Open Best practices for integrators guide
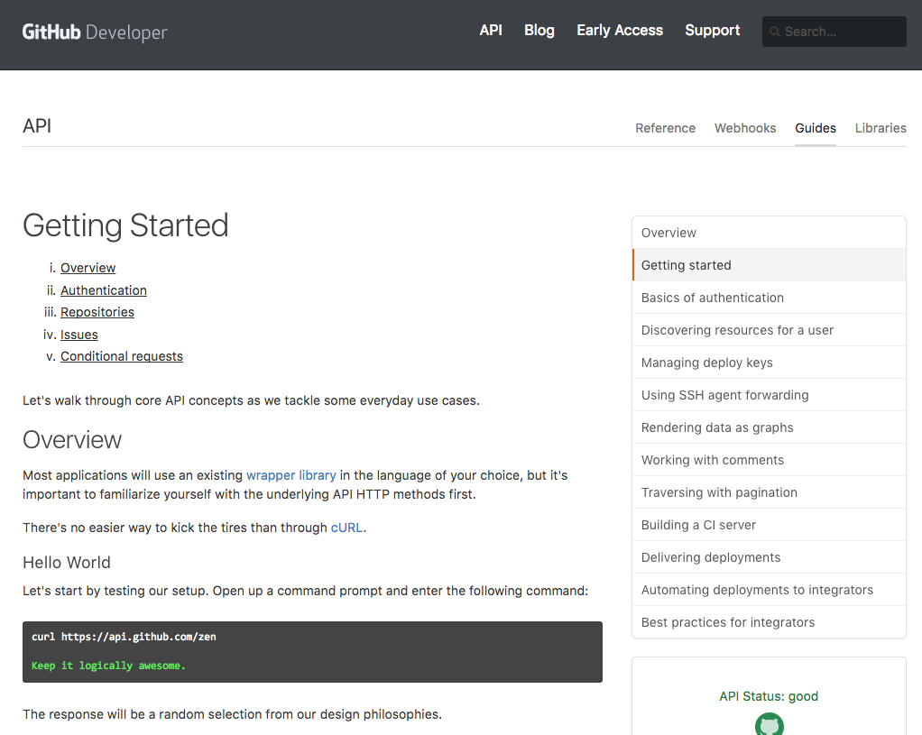 pos(728,621)
